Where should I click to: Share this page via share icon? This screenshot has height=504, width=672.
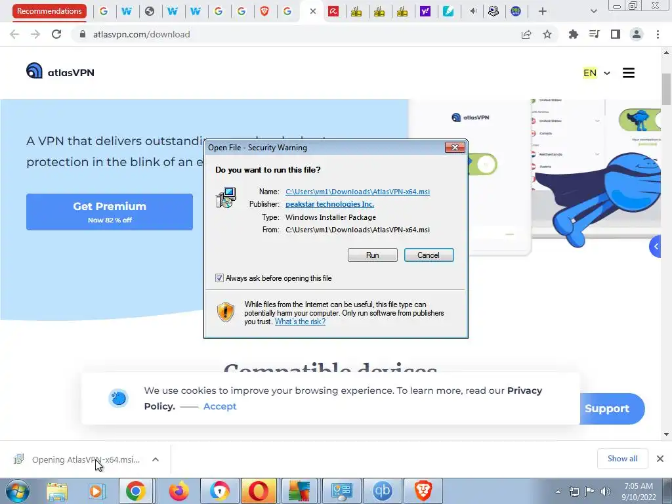point(526,34)
